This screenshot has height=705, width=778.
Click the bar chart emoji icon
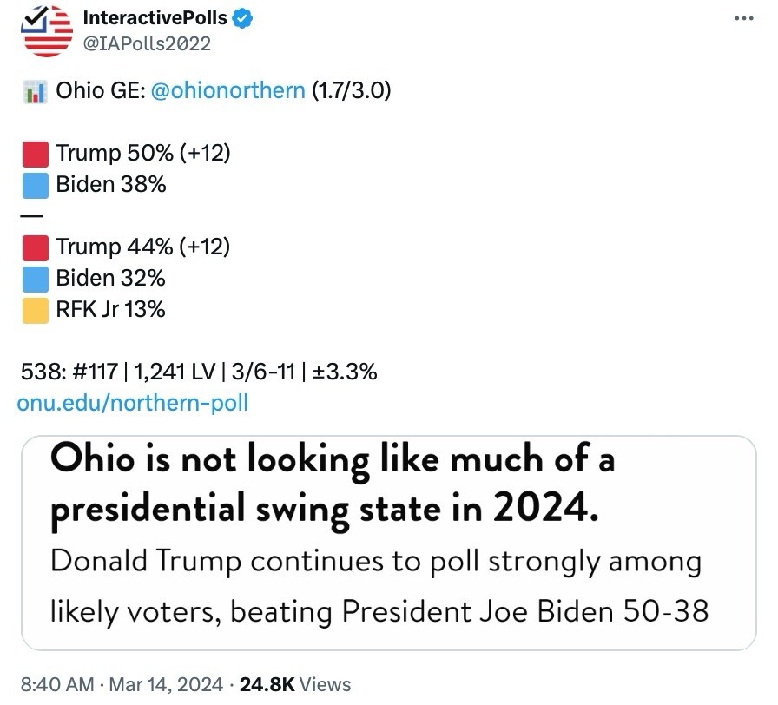36,92
